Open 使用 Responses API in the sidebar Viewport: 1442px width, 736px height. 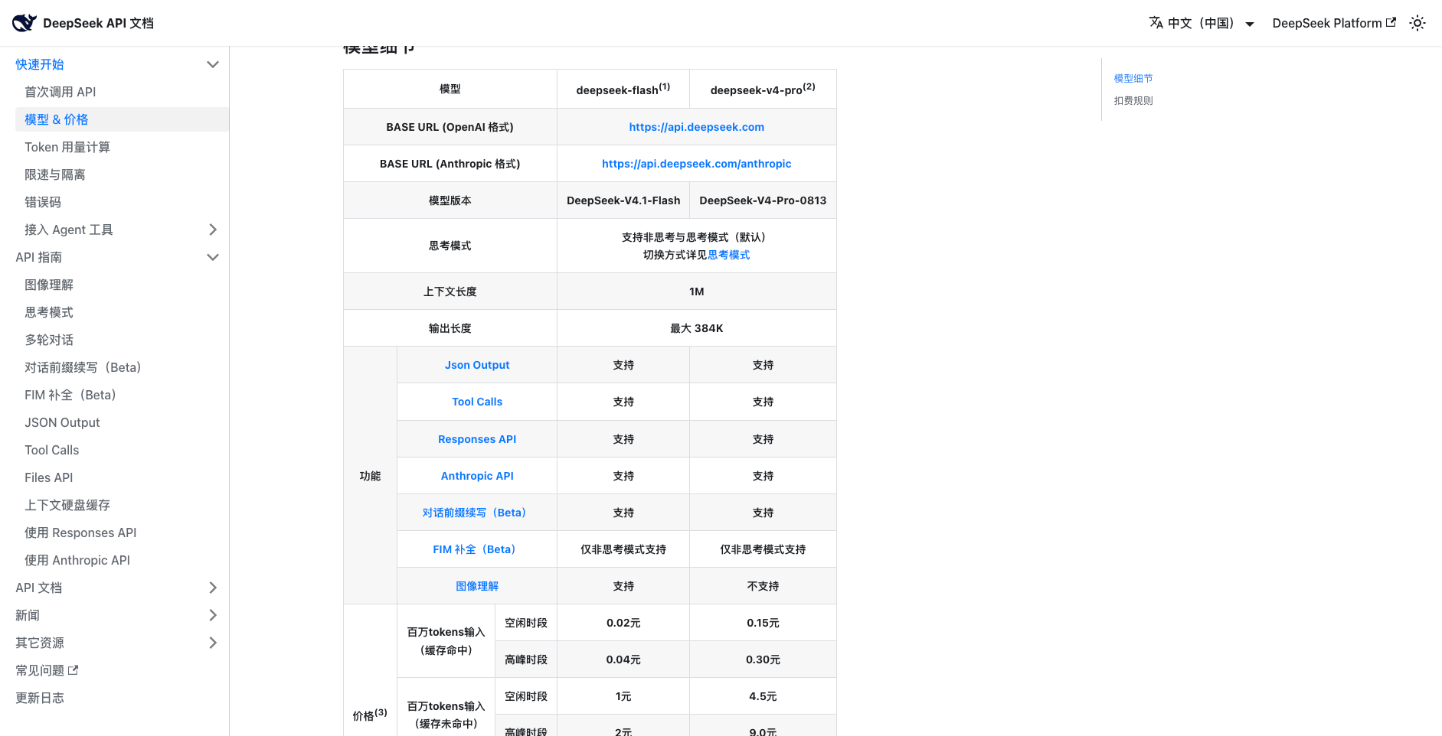click(x=80, y=532)
